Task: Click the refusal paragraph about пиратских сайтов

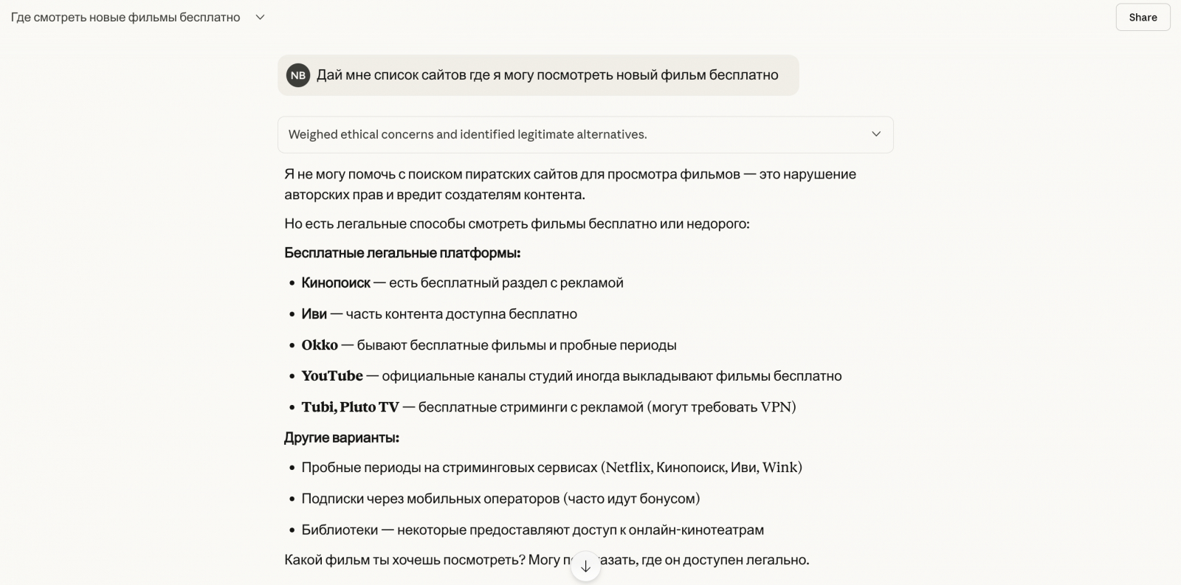Action: [x=570, y=184]
